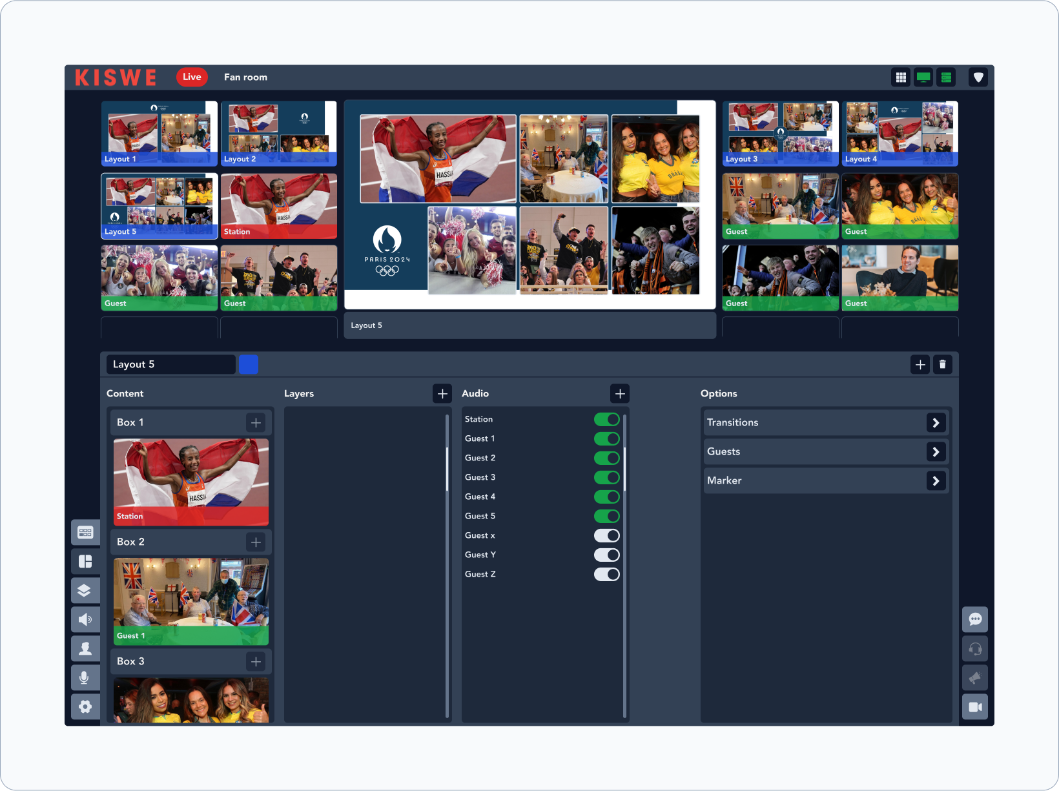Select Guest thumbnail of cheering black-shirt fans in left grid
The width and height of the screenshot is (1059, 791).
pos(279,278)
